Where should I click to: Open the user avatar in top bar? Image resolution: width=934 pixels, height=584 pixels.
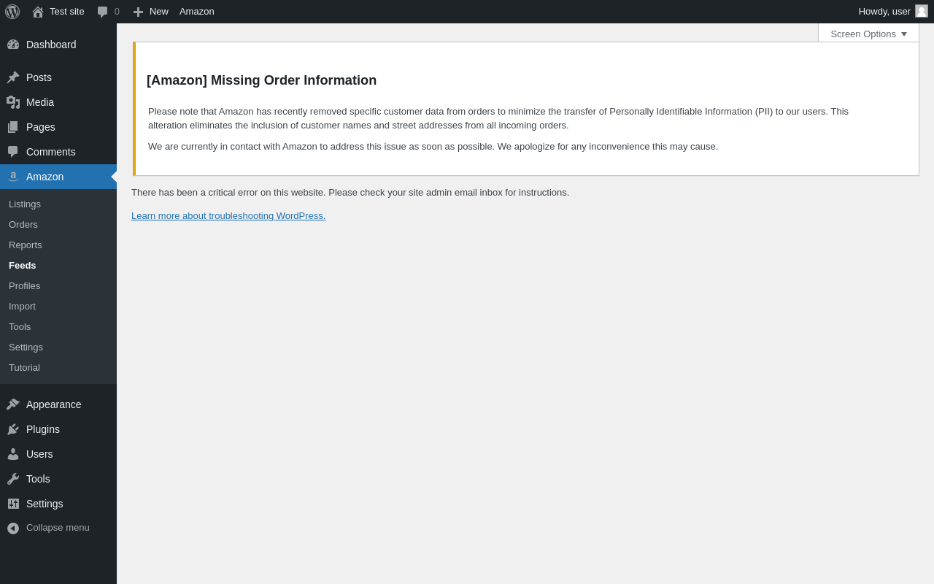(x=922, y=11)
